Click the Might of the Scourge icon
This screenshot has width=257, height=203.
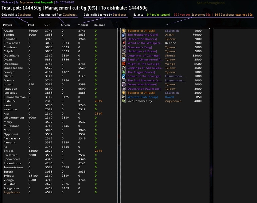tap(123, 64)
